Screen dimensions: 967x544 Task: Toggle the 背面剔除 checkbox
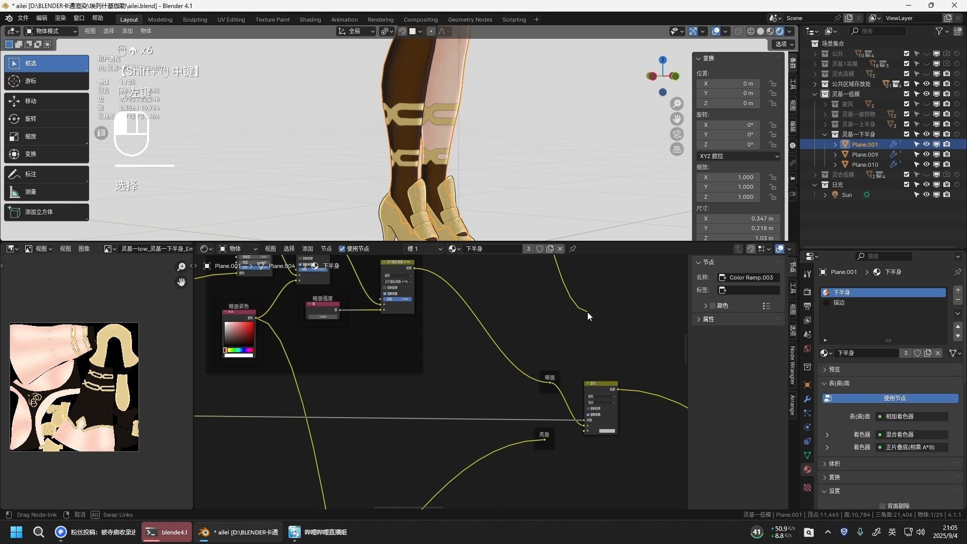pyautogui.click(x=882, y=506)
